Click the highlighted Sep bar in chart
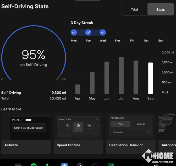 [150, 78]
